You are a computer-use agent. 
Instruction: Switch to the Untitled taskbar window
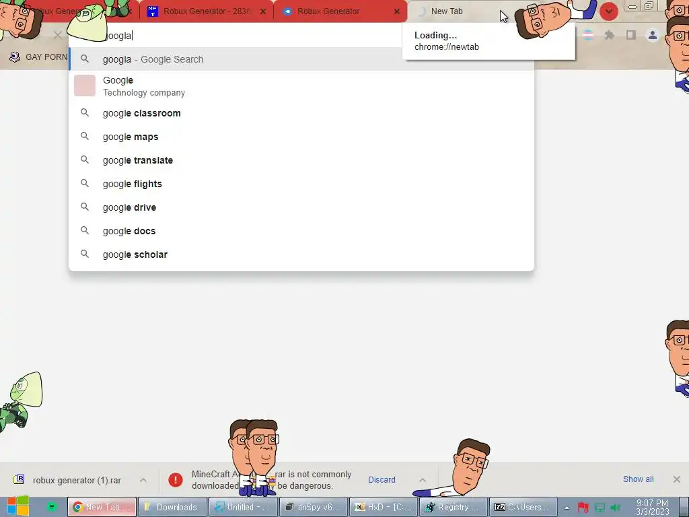[243, 507]
